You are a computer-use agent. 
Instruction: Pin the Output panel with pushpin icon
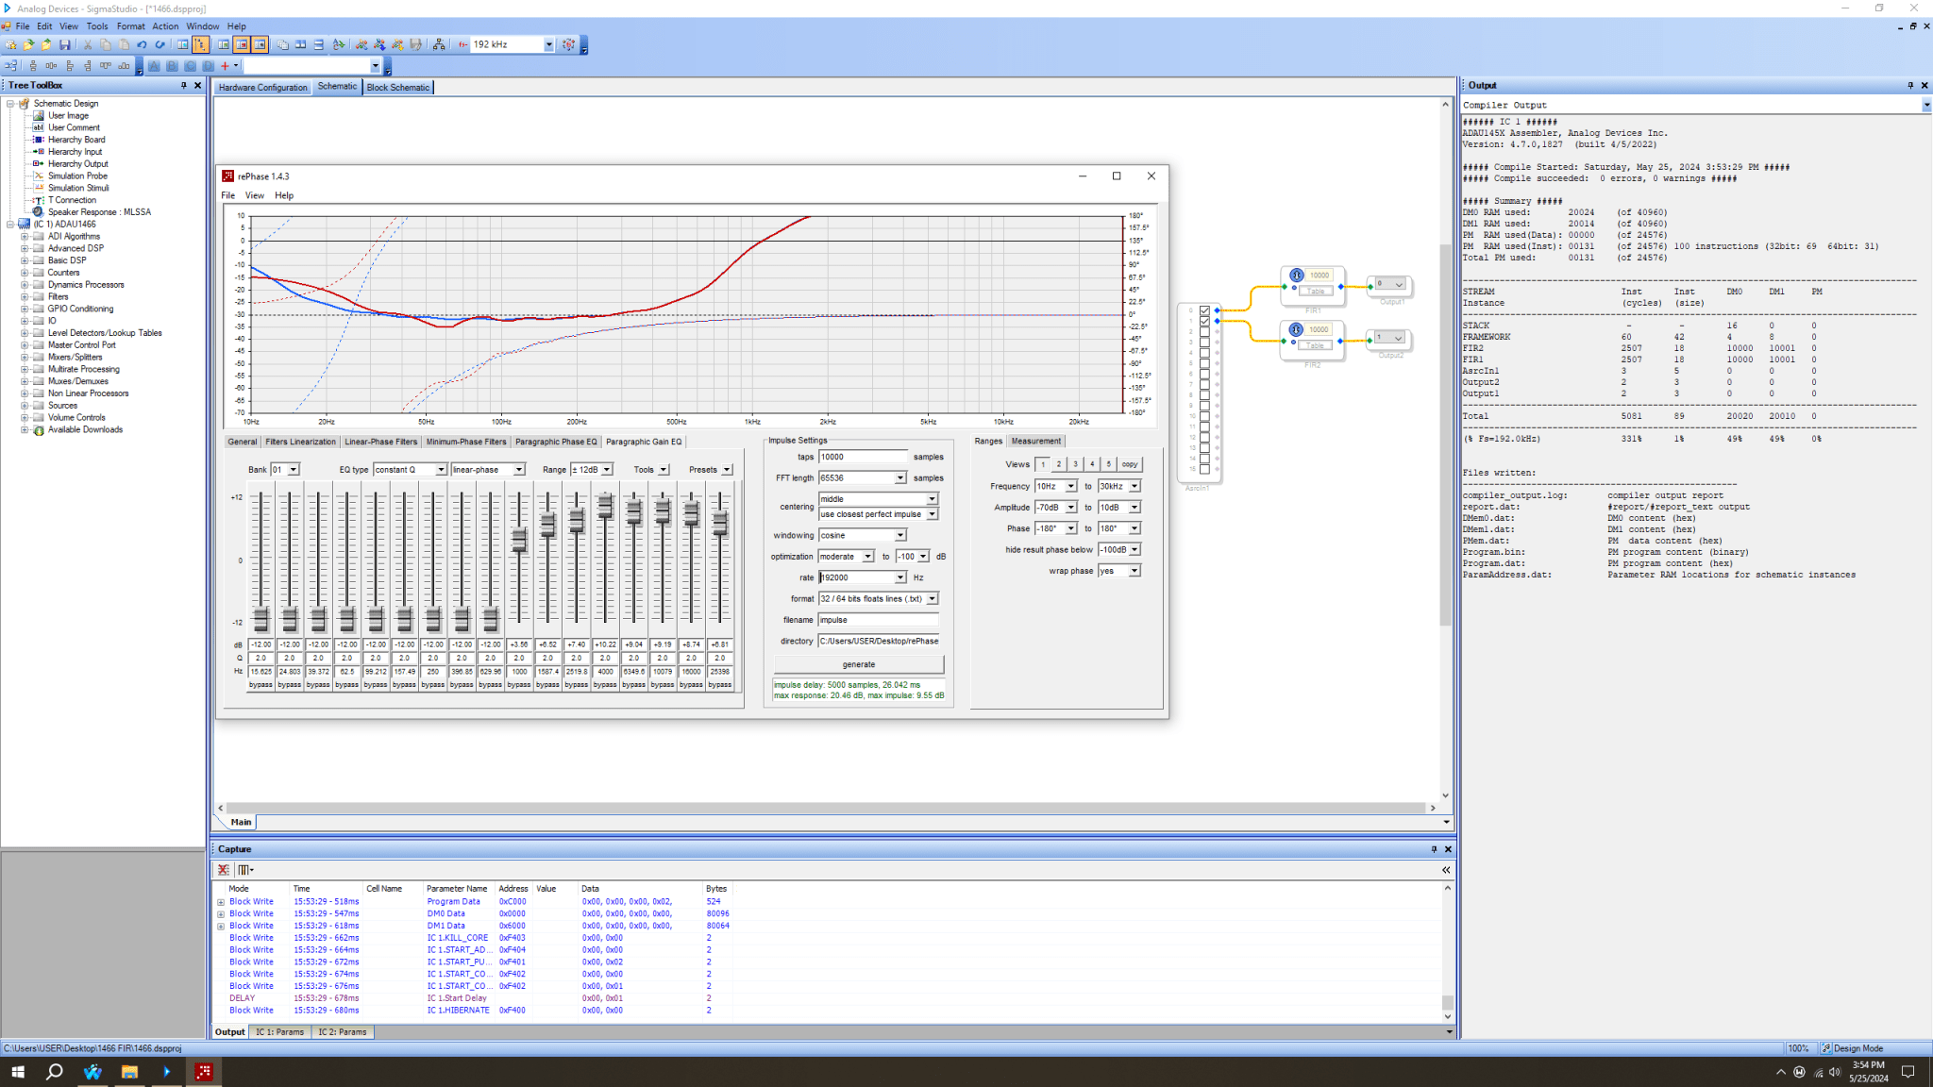[1910, 85]
